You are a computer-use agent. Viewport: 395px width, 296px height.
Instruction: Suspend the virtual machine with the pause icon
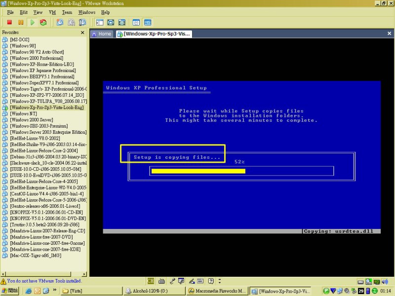tap(21, 22)
